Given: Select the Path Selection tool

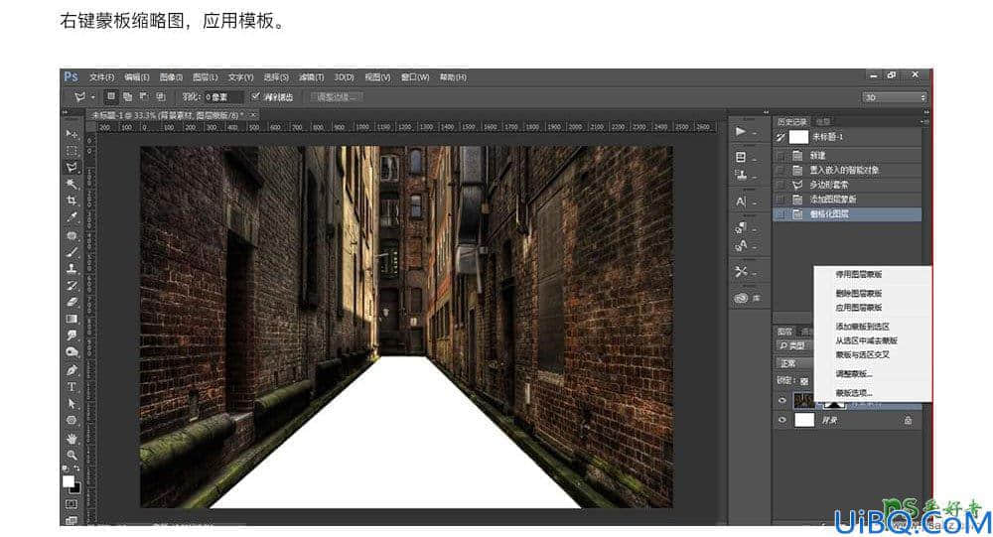Looking at the screenshot, I should pyautogui.click(x=71, y=403).
